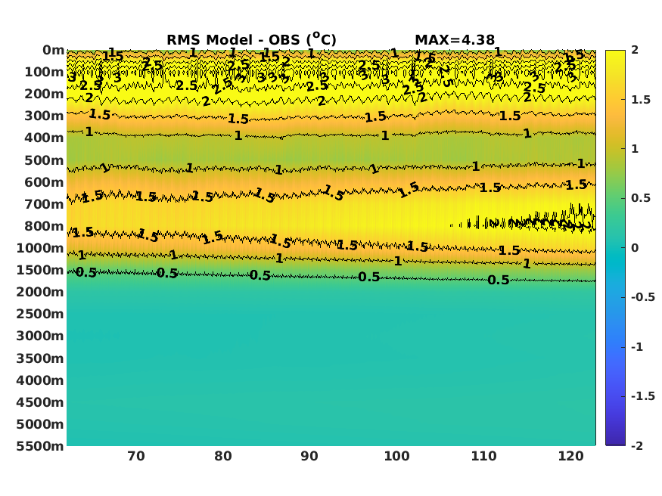662x496 pixels.
Task: Click the "3500m" depth axis label
Action: [x=40, y=359]
